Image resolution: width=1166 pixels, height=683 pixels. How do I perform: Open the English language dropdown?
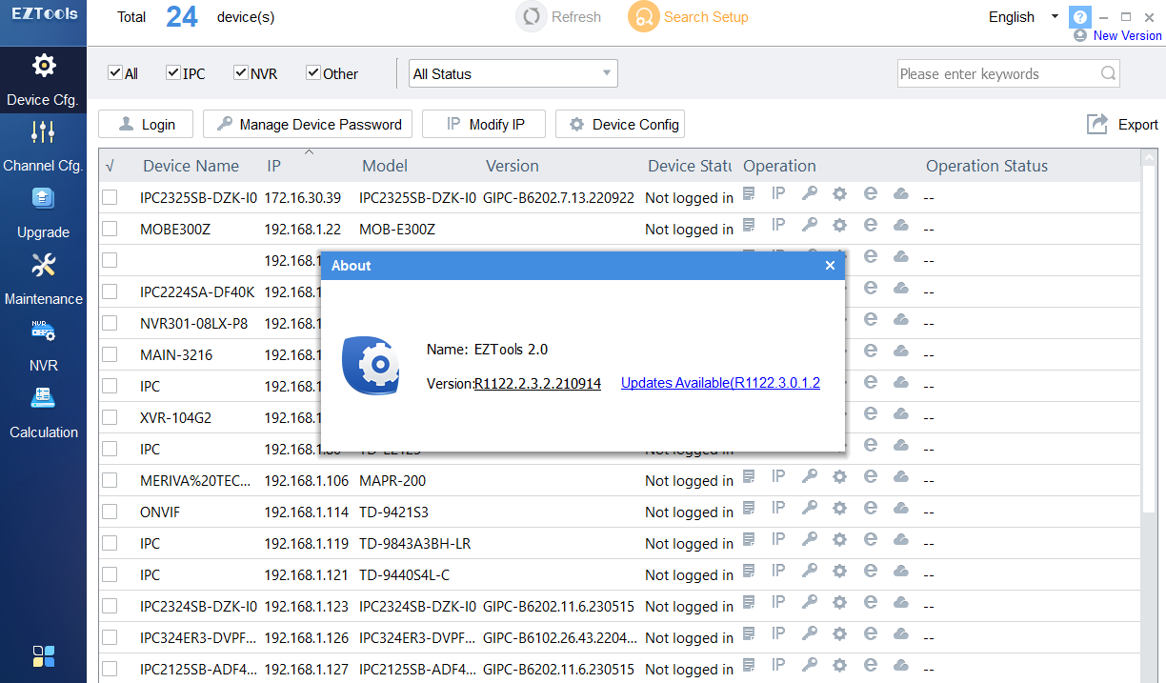click(x=1022, y=16)
